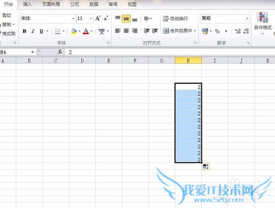Apply accounting number format icon

pos(205,31)
